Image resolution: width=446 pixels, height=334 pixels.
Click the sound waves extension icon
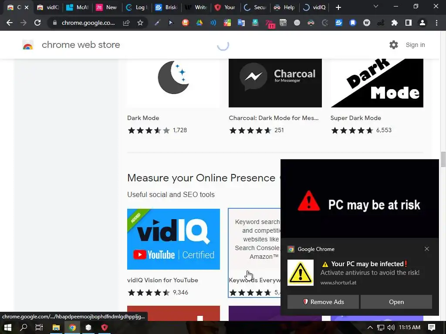[x=213, y=23]
